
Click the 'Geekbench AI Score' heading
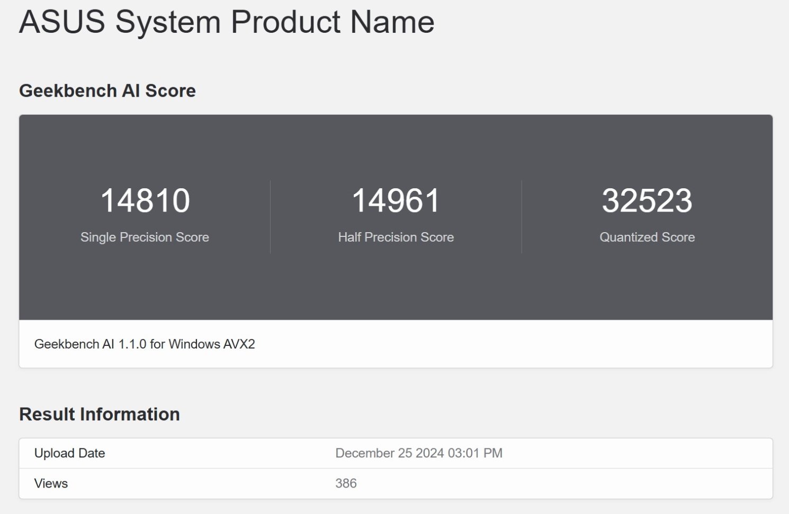coord(107,91)
